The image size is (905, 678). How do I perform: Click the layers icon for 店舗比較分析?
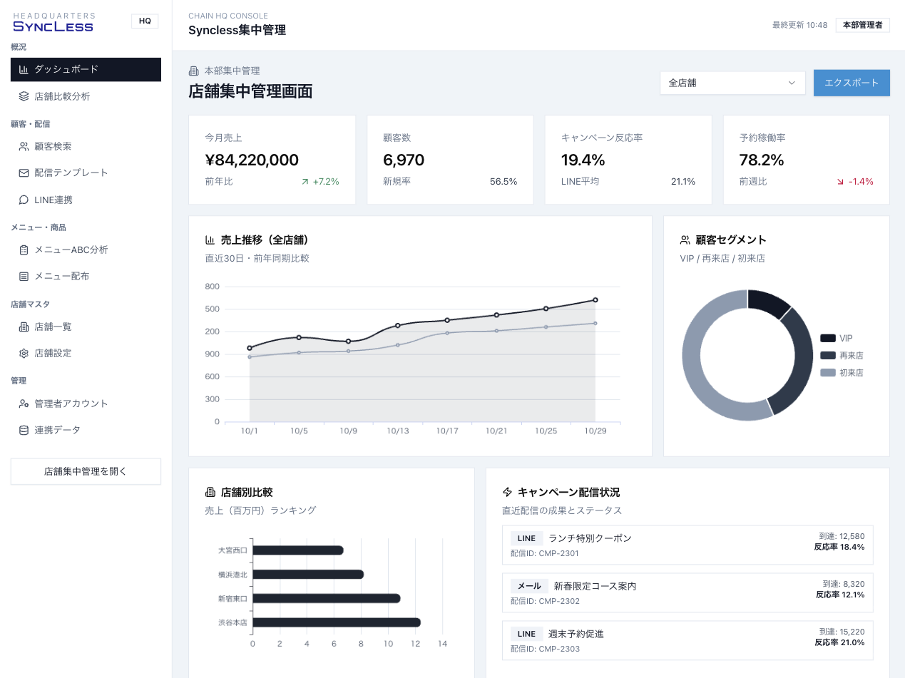24,96
